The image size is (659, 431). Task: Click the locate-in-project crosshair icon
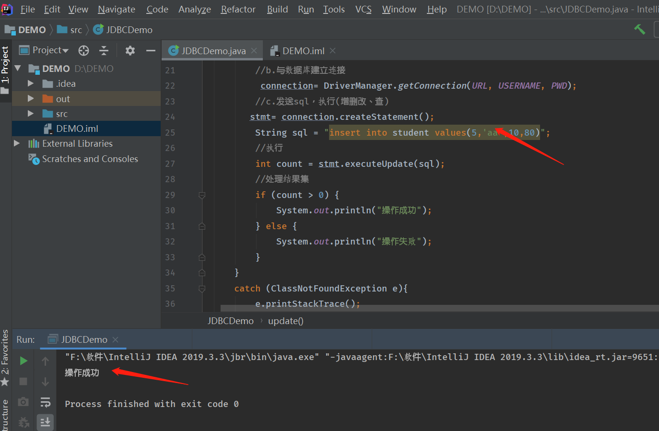pyautogui.click(x=83, y=50)
